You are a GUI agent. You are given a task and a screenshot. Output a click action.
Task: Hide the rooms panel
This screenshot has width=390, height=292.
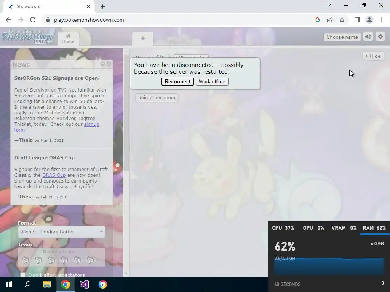(x=373, y=56)
